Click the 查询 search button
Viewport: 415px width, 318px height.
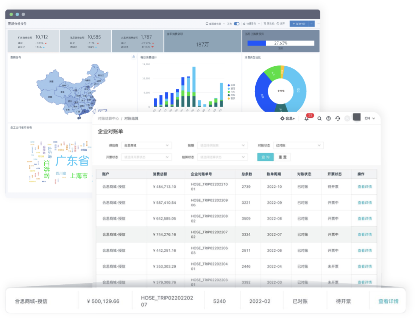pyautogui.click(x=265, y=157)
